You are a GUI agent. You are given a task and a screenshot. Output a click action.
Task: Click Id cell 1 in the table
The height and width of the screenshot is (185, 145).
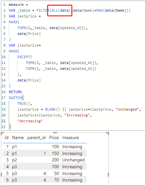coord(7,147)
